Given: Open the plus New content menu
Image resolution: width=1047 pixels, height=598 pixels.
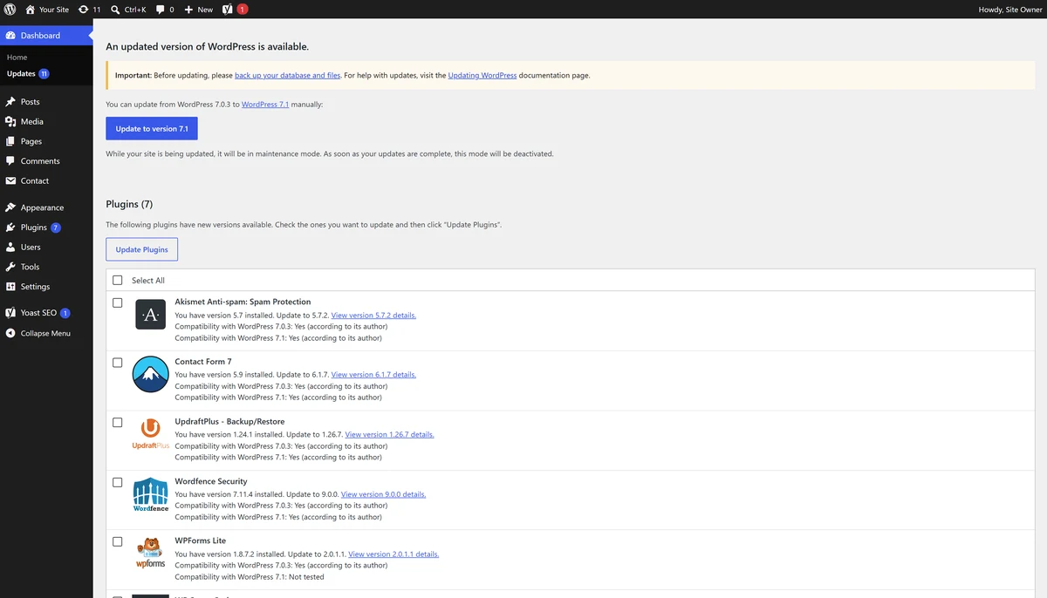Looking at the screenshot, I should (x=198, y=10).
